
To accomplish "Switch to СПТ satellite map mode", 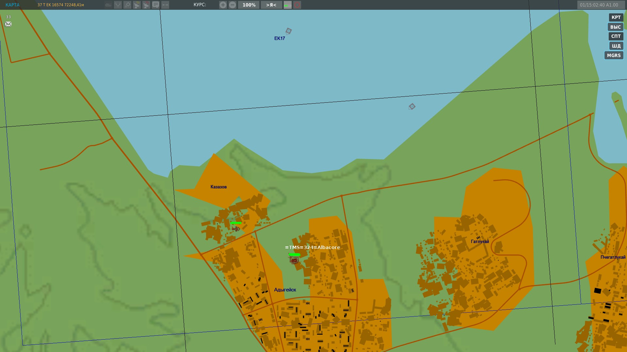I will (616, 36).
